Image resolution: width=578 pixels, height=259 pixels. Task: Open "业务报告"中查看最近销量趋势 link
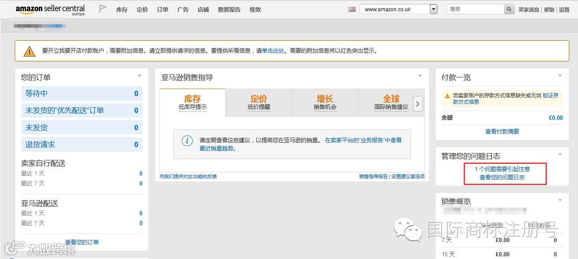point(300,144)
